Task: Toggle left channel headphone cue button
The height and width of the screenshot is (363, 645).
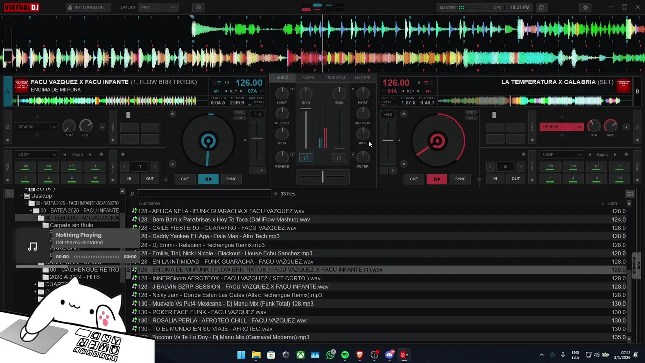Action: click(x=306, y=158)
